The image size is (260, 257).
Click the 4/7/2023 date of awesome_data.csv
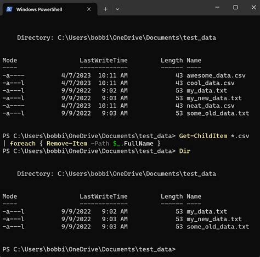pos(76,75)
